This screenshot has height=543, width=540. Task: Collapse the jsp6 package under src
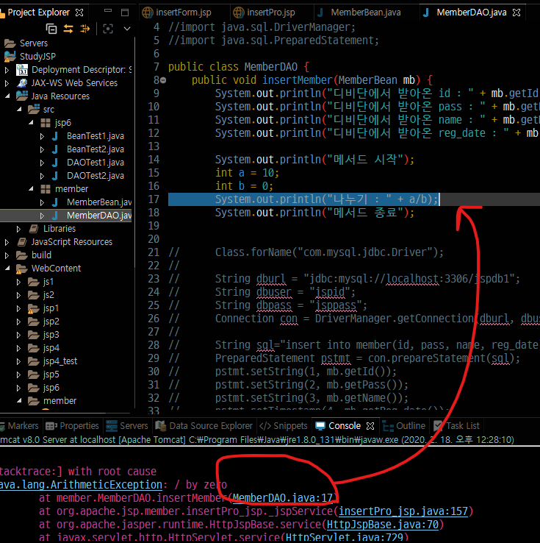[31, 123]
